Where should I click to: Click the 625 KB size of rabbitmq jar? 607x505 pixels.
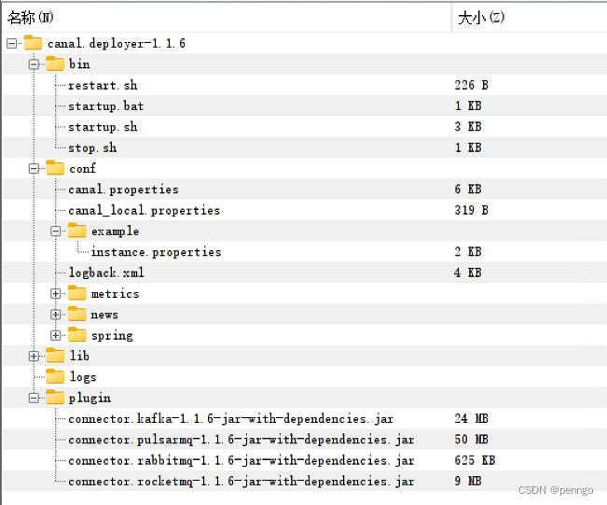[475, 461]
